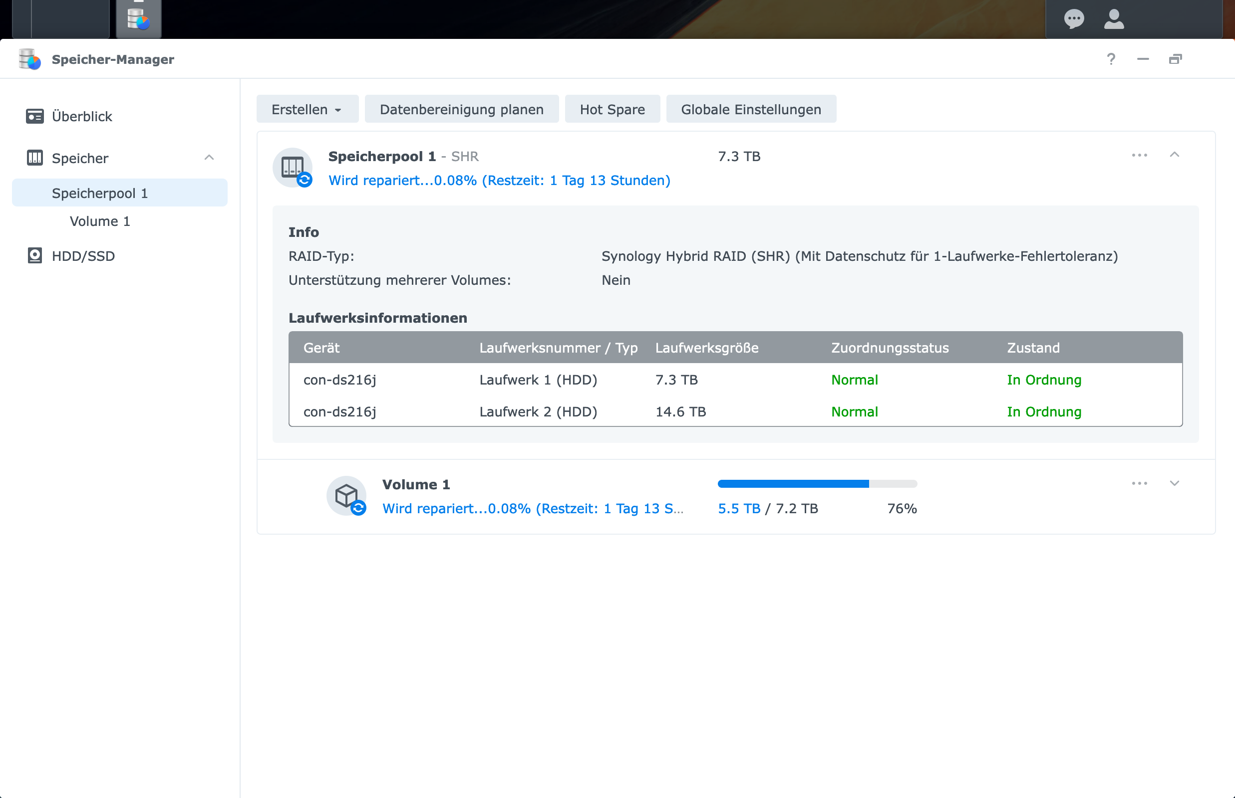Collapse the Speicher sidebar section

[209, 158]
